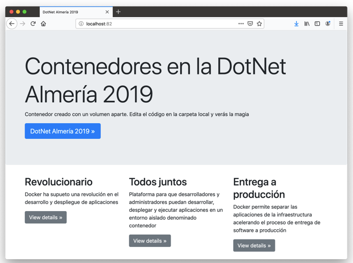Open a new tab with plus button

[118, 12]
